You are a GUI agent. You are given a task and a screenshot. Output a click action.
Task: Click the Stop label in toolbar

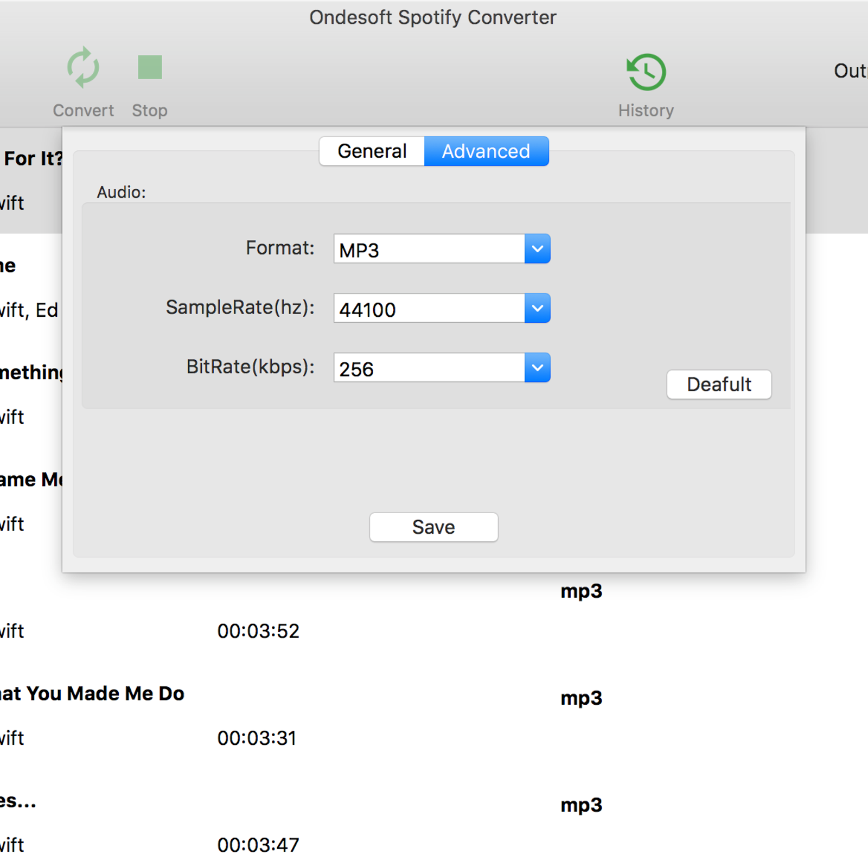[x=150, y=111]
